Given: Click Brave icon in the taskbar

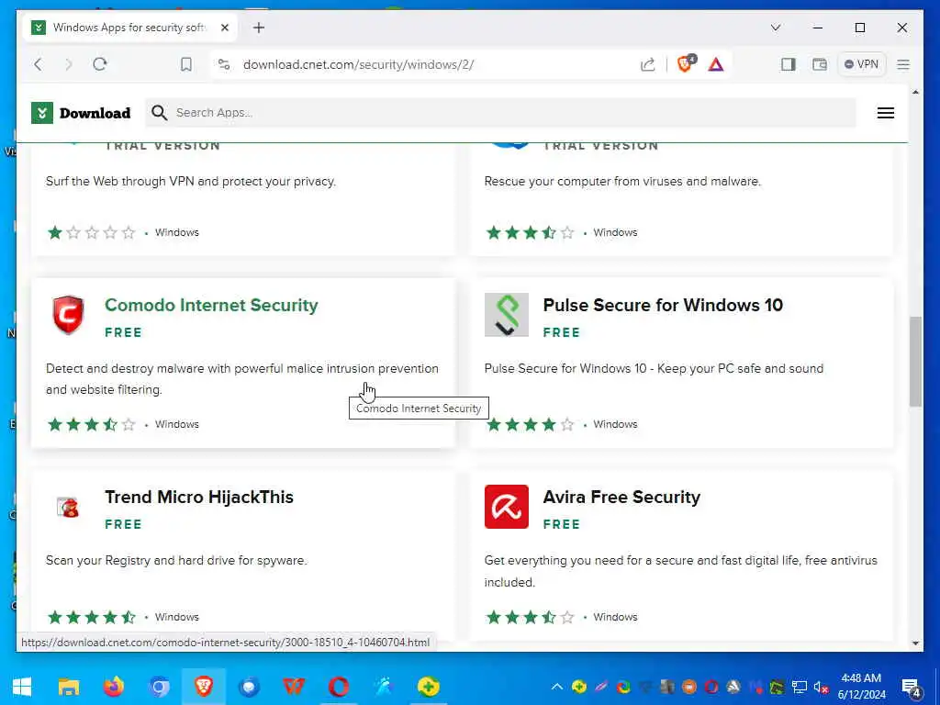Looking at the screenshot, I should [x=204, y=687].
